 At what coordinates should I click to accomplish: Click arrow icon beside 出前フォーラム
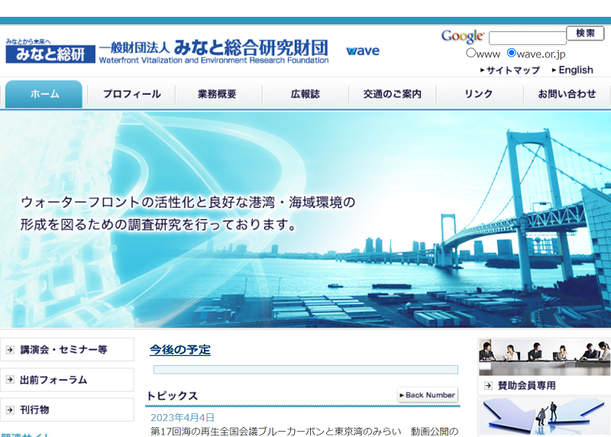10,380
